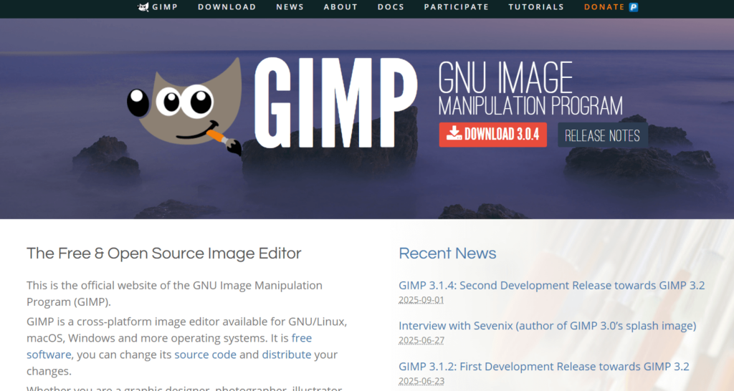Screen dimensions: 734x391
Task: Select Docs in the navigation bar
Action: click(x=391, y=7)
